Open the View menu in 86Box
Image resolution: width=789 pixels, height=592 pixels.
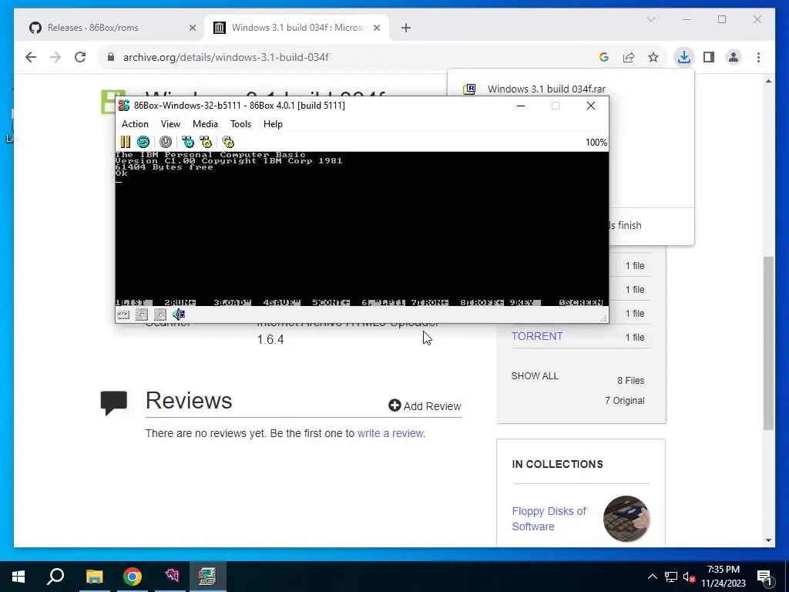click(x=170, y=124)
